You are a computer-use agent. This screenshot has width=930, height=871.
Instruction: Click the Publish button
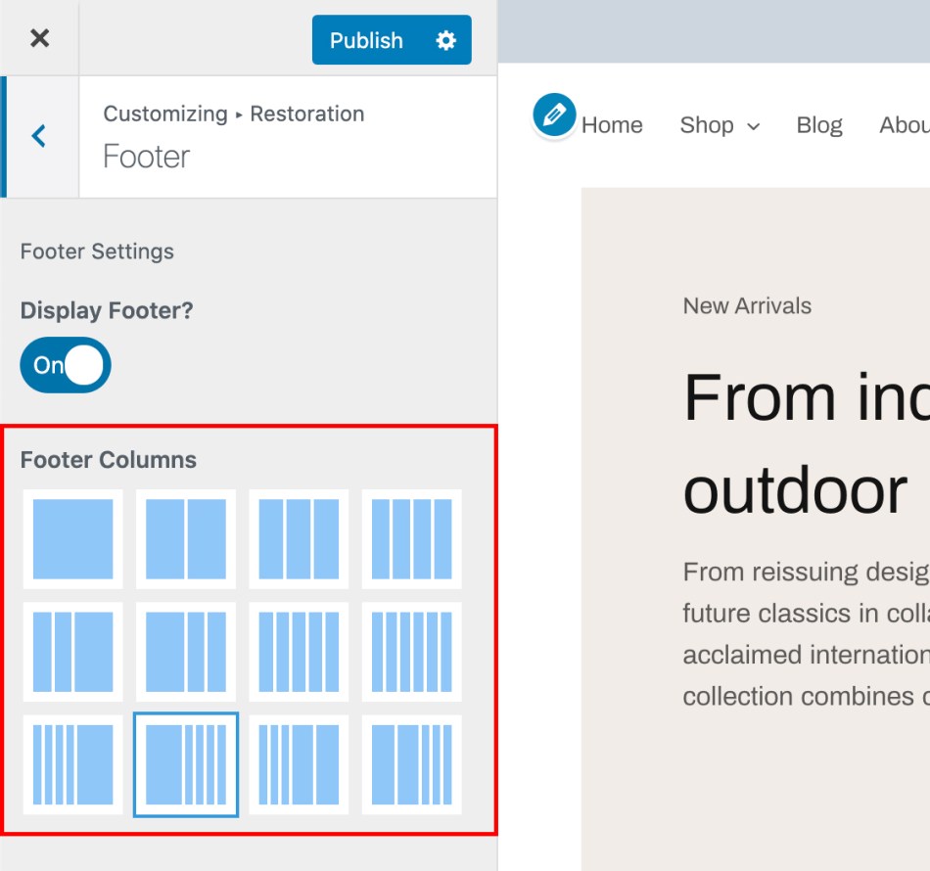(x=366, y=40)
